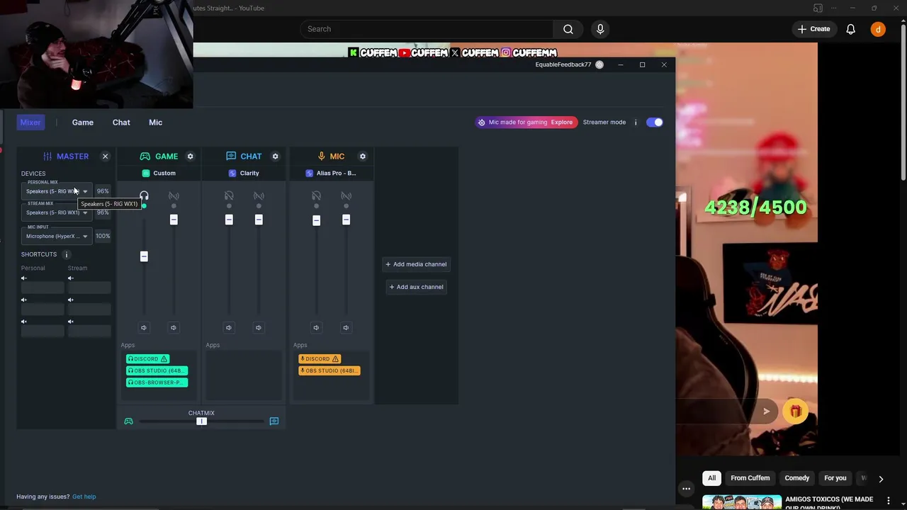Viewport: 907px width, 510px height.
Task: Open the Mic Alias Pro preset selector
Action: coord(331,174)
